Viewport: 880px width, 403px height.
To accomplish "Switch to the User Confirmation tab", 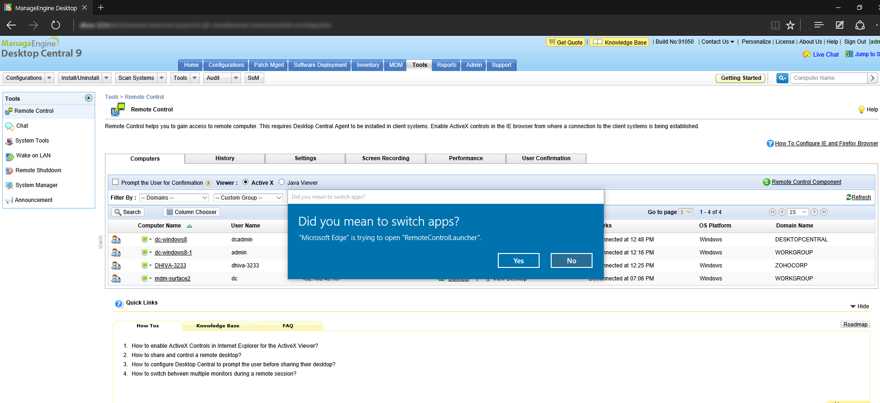I will coord(546,158).
